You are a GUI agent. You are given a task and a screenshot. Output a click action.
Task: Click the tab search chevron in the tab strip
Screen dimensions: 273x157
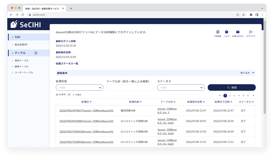(x=262, y=8)
